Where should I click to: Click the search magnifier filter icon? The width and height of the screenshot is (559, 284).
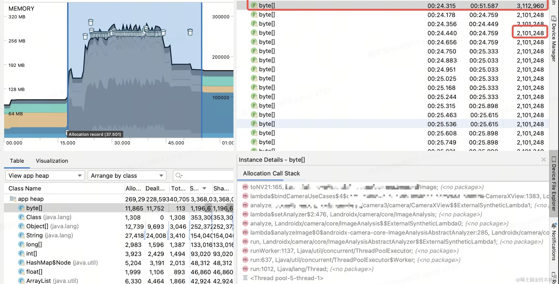(179, 176)
